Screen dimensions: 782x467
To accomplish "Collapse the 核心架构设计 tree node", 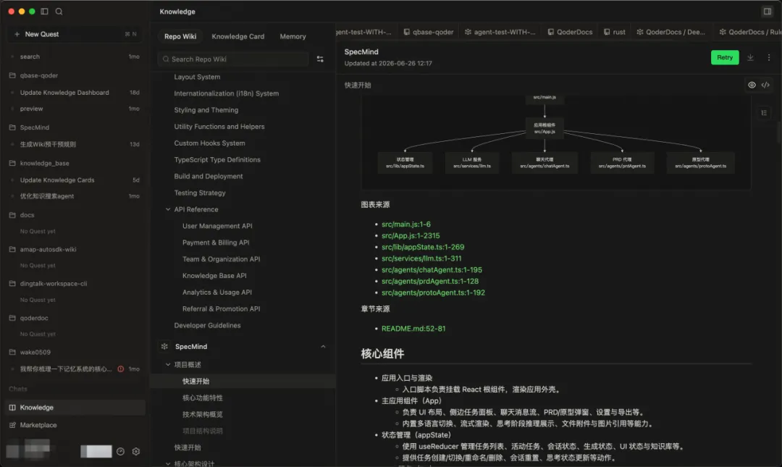I will coord(168,463).
